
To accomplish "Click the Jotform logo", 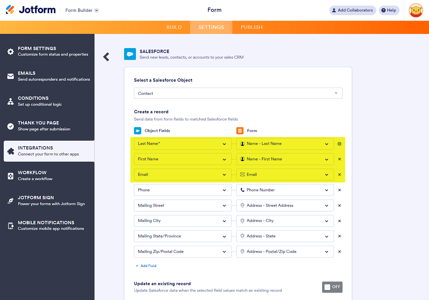I will [31, 10].
